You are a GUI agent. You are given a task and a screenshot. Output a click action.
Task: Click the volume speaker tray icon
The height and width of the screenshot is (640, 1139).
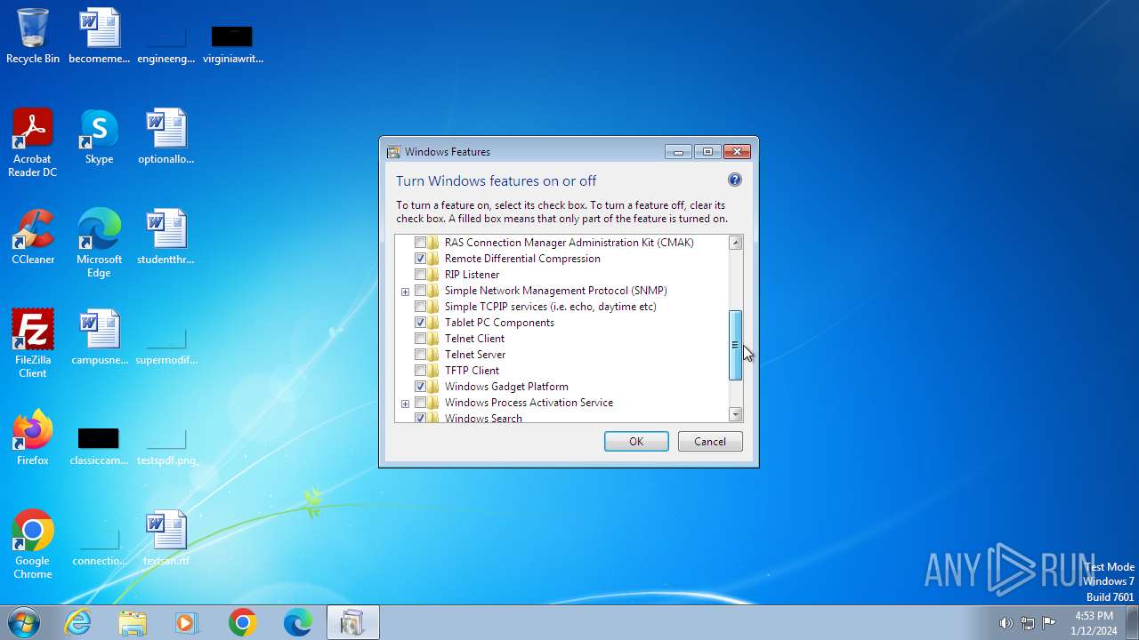(x=1006, y=623)
